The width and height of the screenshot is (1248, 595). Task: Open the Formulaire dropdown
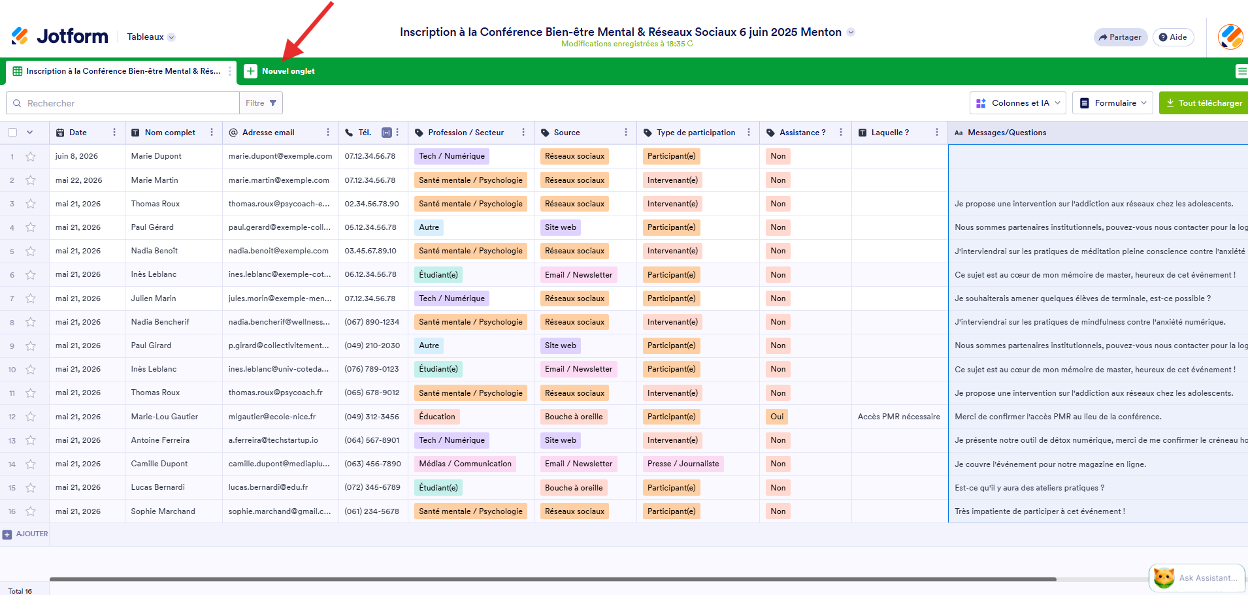(1112, 103)
